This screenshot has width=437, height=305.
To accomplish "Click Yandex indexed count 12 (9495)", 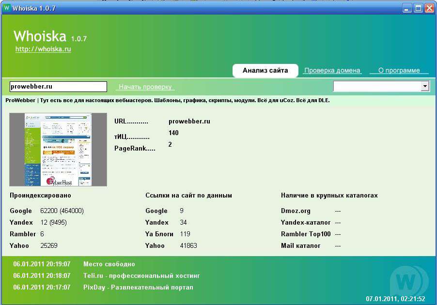I will [53, 223].
